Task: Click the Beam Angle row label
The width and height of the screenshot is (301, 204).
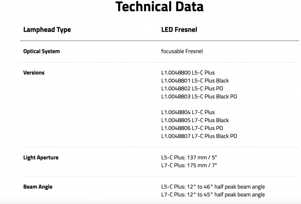Action: [38, 187]
